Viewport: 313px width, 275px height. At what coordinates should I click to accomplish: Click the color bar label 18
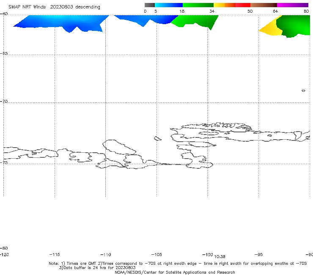pos(181,11)
